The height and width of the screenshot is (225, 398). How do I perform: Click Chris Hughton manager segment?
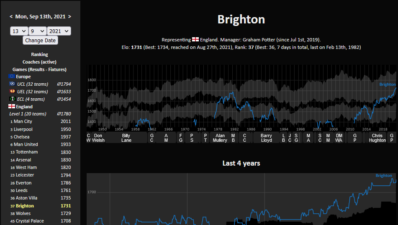click(x=377, y=138)
